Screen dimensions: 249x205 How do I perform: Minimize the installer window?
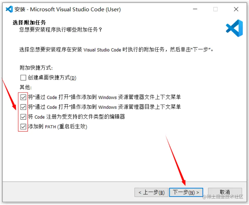[195, 9]
